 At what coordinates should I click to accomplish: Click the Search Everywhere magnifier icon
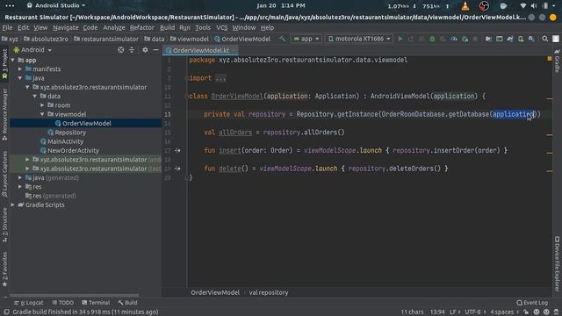click(x=544, y=39)
